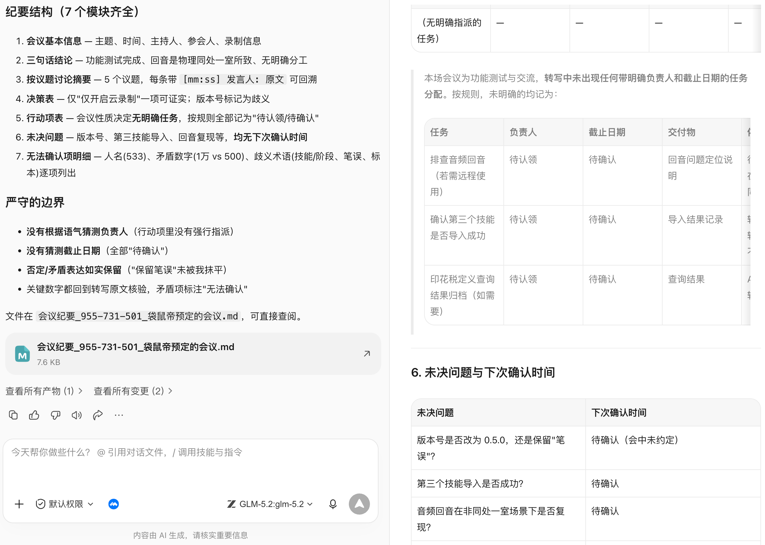
Task: Select row 第三个技能导入是否成功?
Action: (586, 484)
